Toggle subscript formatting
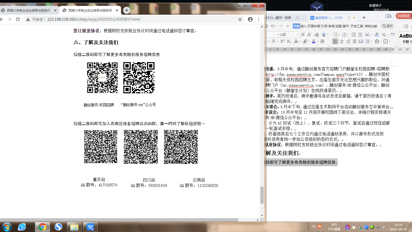The width and height of the screenshot is (412, 232). pos(289,41)
